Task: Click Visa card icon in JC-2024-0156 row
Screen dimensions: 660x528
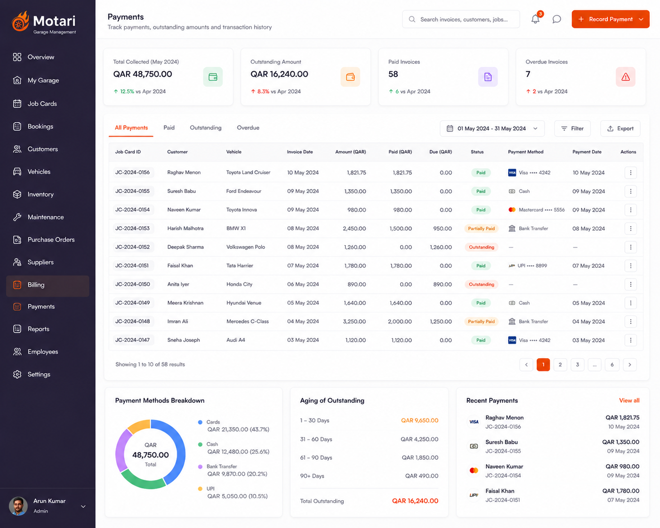Action: point(512,173)
